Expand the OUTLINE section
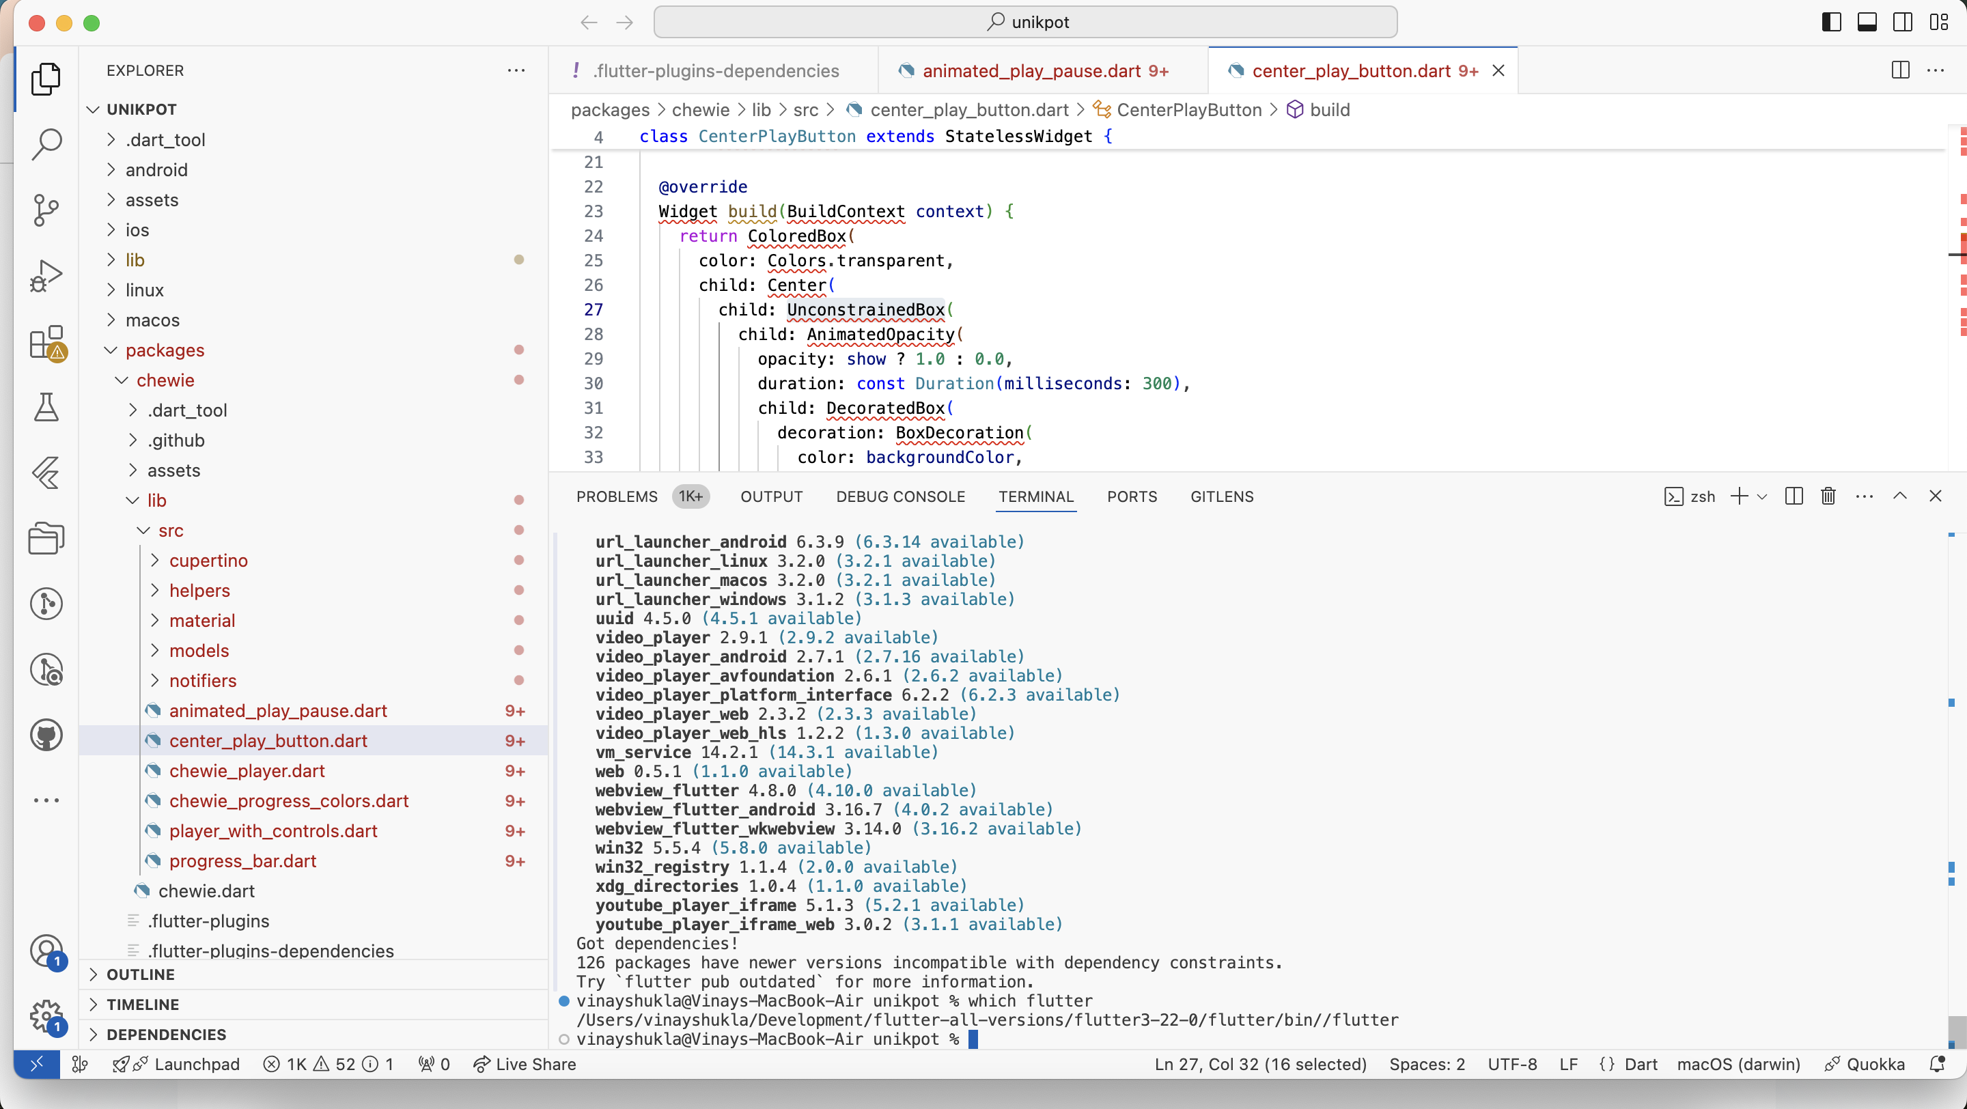Image resolution: width=1967 pixels, height=1109 pixels. tap(313, 974)
